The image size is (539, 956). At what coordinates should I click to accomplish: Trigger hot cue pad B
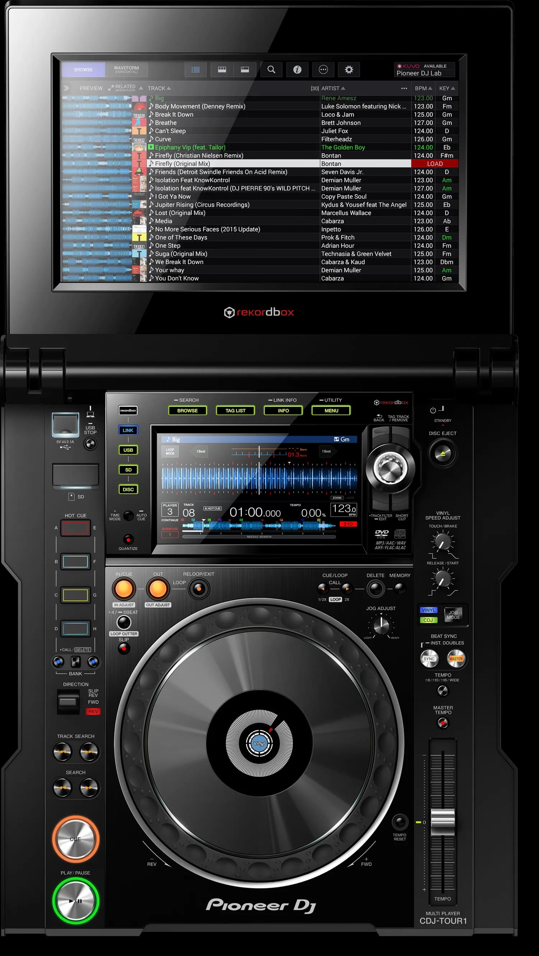pos(75,561)
